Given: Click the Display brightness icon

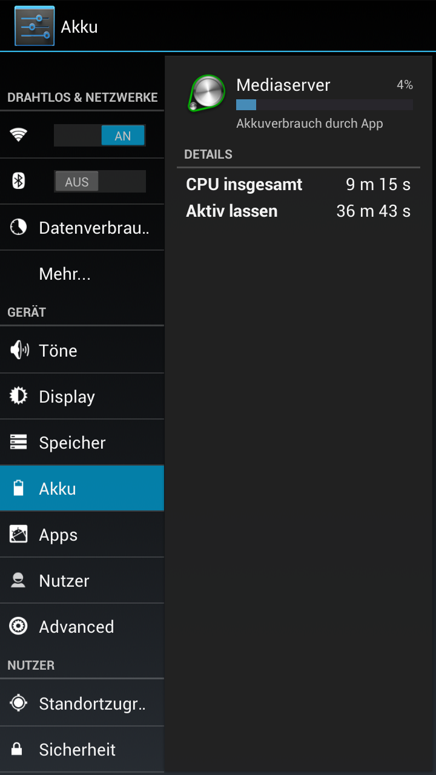Looking at the screenshot, I should (19, 396).
